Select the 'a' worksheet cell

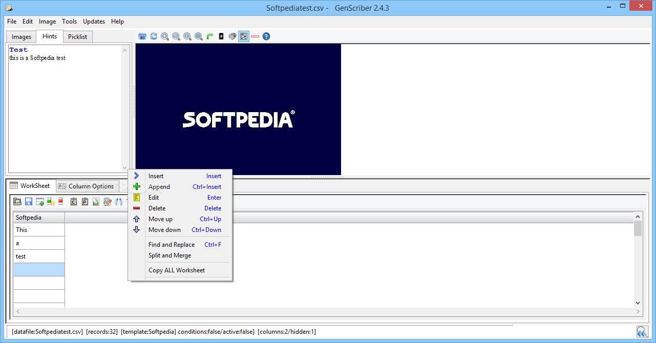click(39, 243)
